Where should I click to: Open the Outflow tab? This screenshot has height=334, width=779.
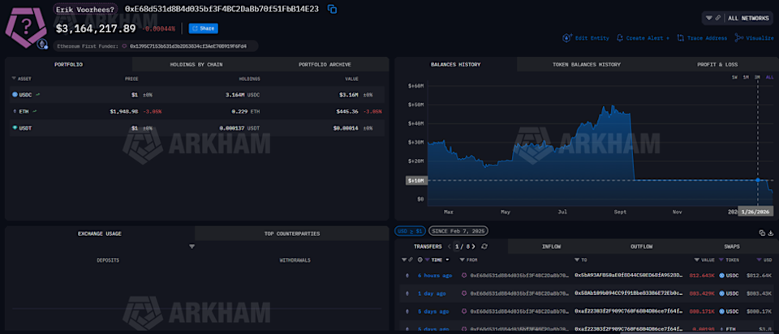(x=641, y=246)
